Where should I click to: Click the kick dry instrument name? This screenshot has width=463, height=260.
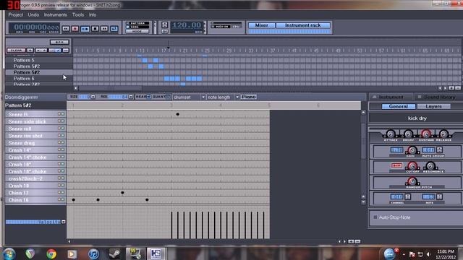(417, 118)
